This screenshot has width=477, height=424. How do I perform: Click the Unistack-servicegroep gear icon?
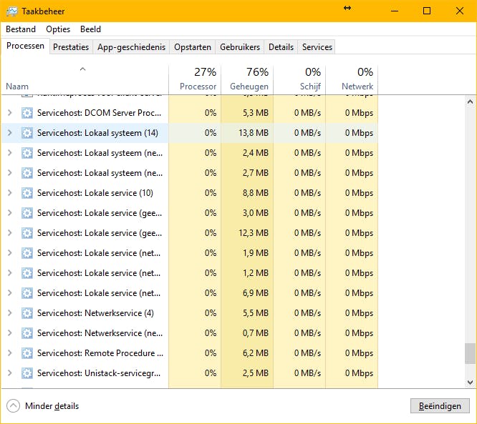pyautogui.click(x=27, y=373)
